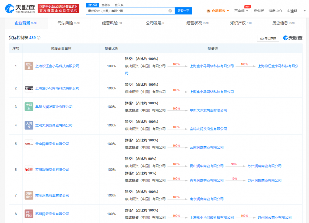Click the VIP crown icon beside 会员服务

[x=209, y=11]
